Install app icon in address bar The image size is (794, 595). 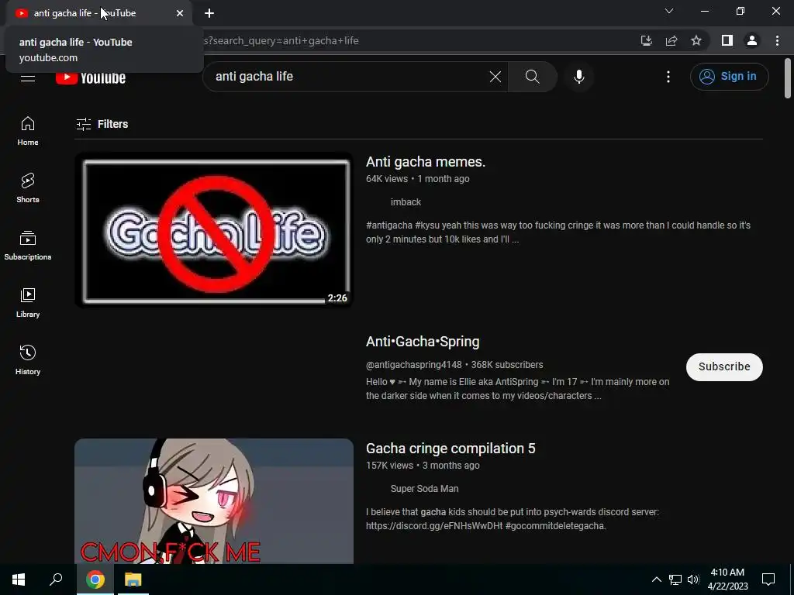coord(646,40)
